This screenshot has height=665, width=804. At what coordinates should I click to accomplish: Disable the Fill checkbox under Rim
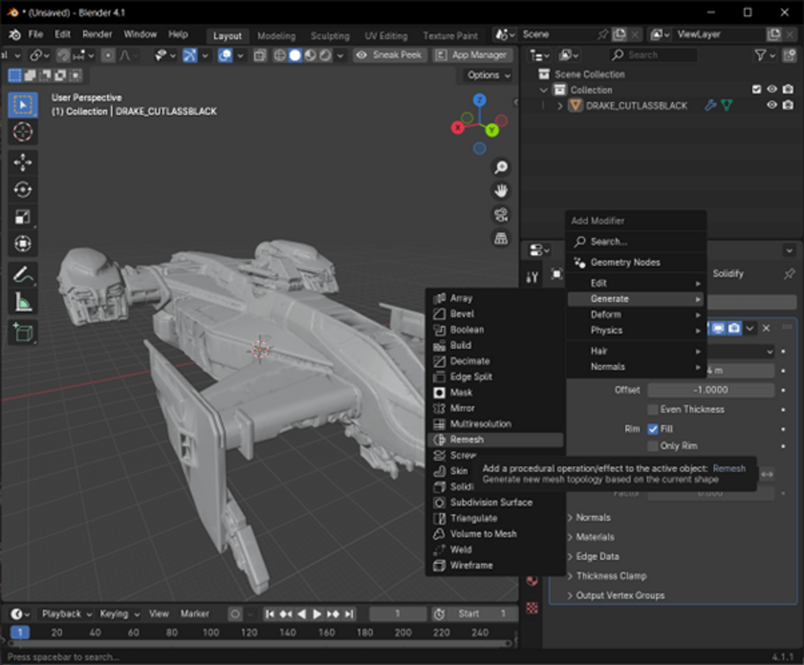(653, 429)
